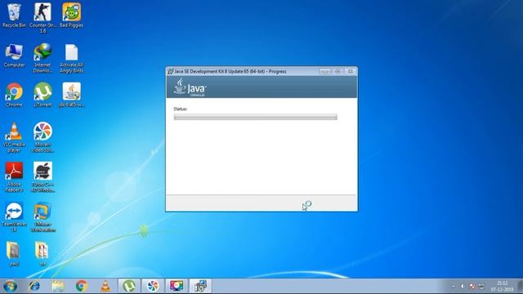The image size is (523, 294).
Task: Show hidden system tray icons
Action: 454,287
